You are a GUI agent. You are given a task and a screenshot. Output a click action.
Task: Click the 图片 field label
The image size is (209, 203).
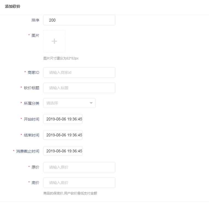coord(35,36)
